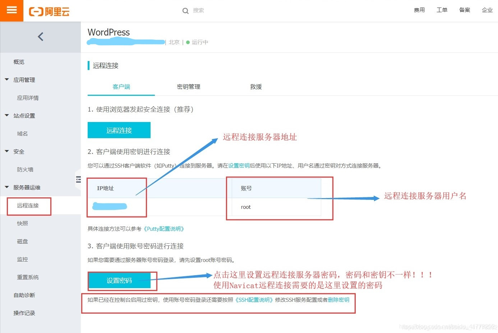Screen dimensions: 498x333
Task: Click the WordPress instance title
Action: click(x=109, y=32)
